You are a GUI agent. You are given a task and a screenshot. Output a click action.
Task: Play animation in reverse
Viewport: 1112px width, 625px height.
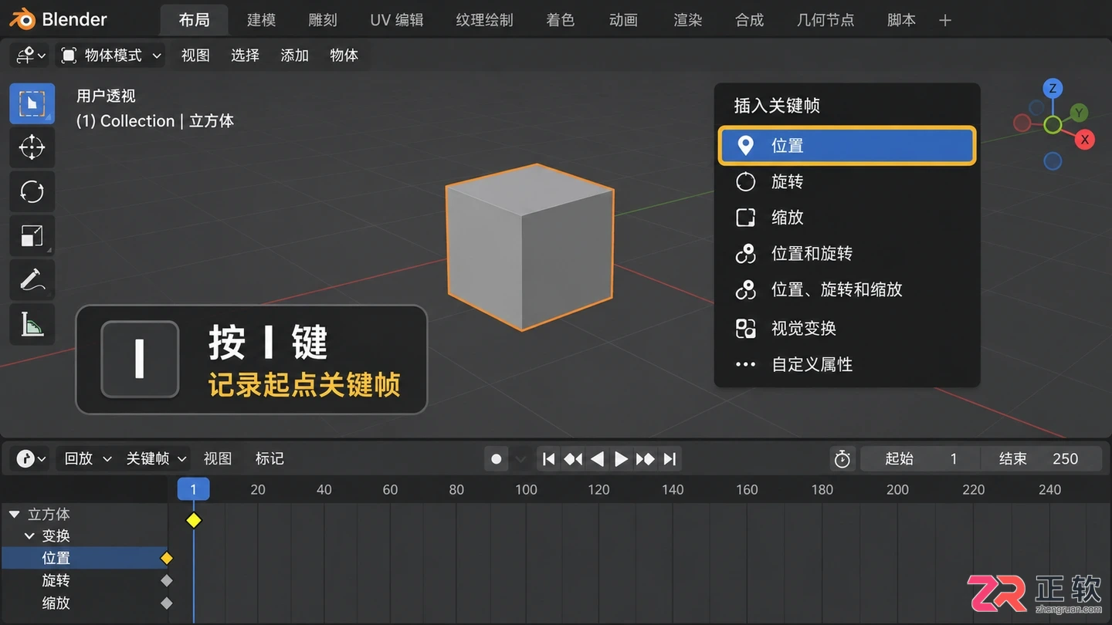(x=597, y=459)
